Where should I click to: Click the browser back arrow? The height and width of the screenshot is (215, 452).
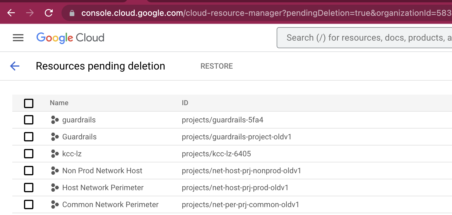tap(11, 13)
